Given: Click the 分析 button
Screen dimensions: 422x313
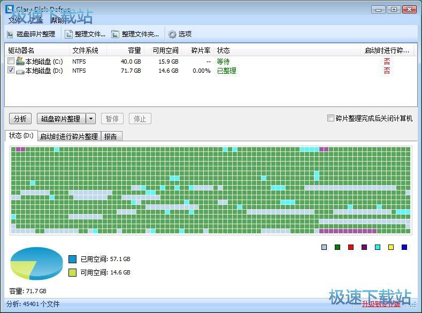Looking at the screenshot, I should point(20,118).
